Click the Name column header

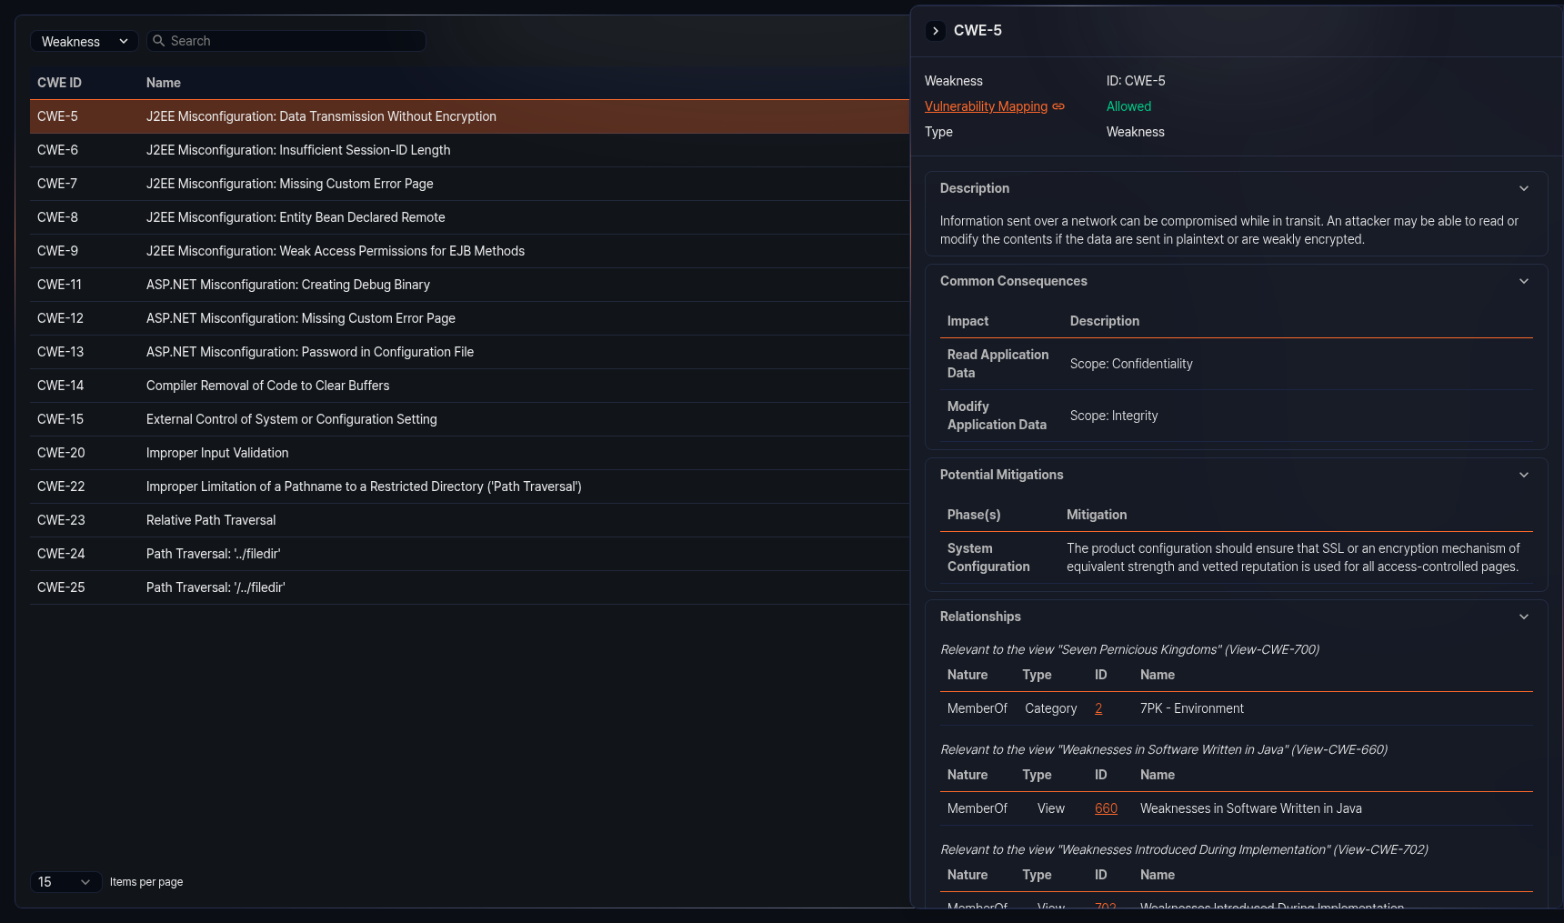click(x=164, y=83)
